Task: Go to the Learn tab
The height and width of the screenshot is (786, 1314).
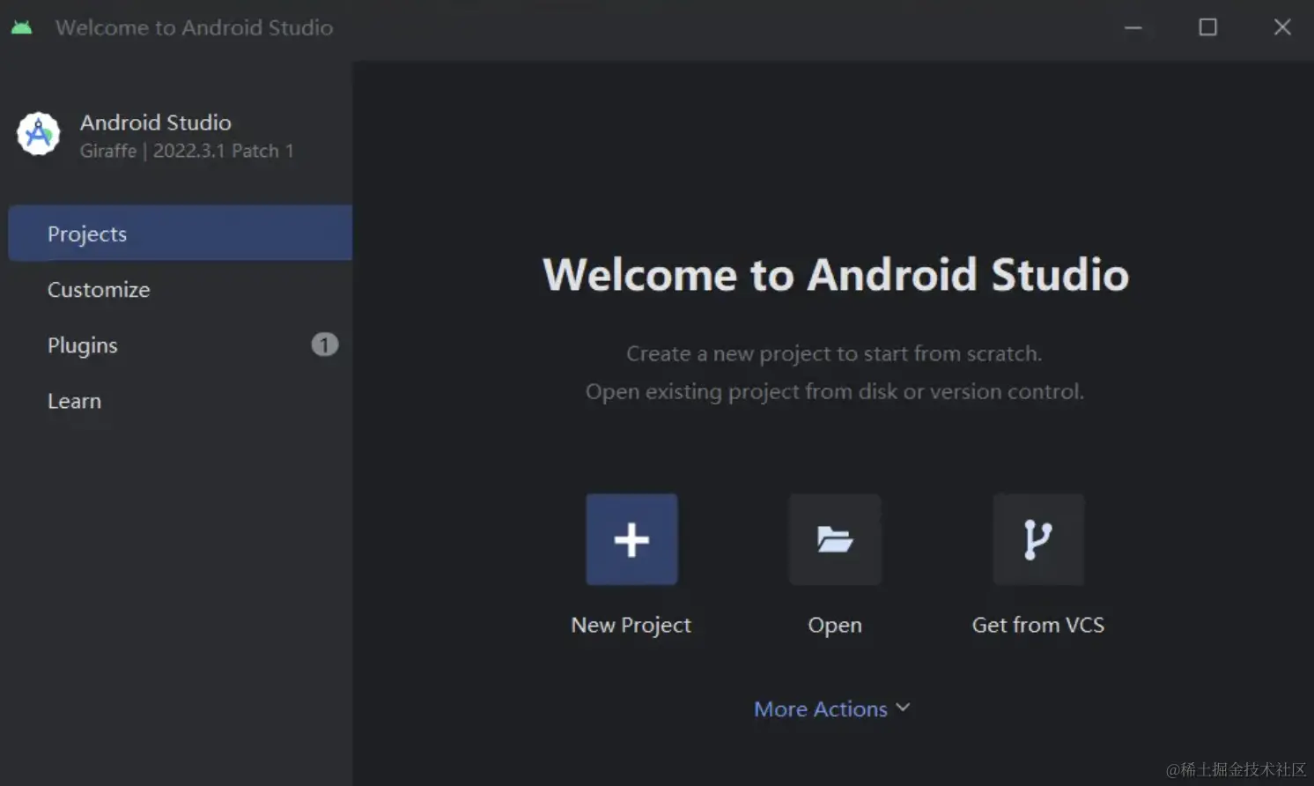Action: (x=181, y=401)
